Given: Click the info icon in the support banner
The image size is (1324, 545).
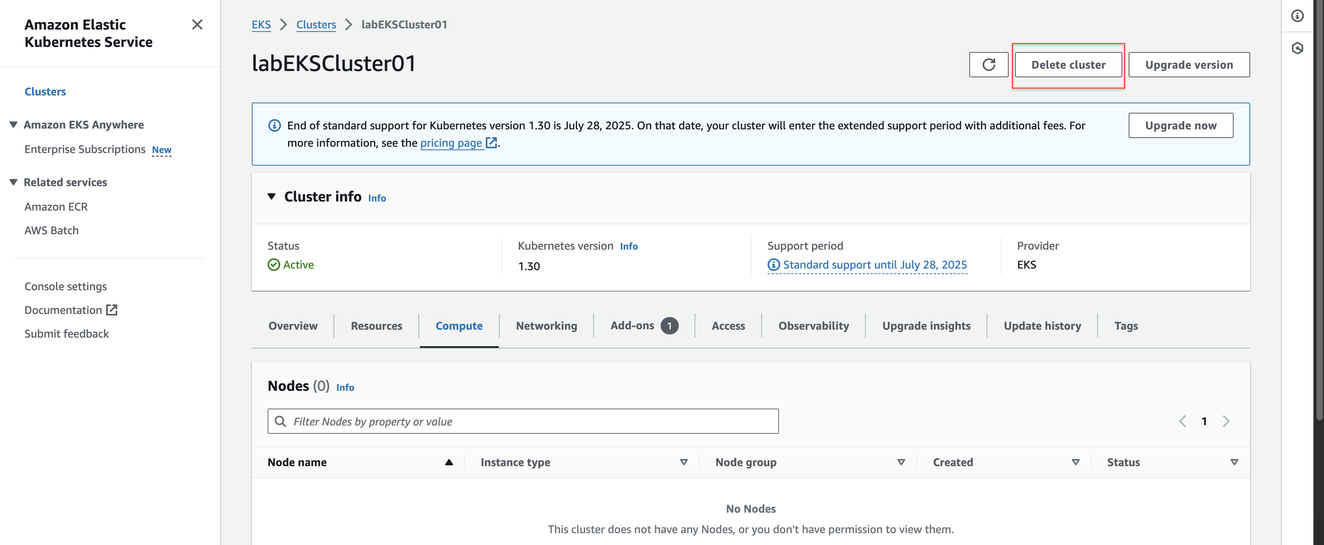Looking at the screenshot, I should 274,125.
